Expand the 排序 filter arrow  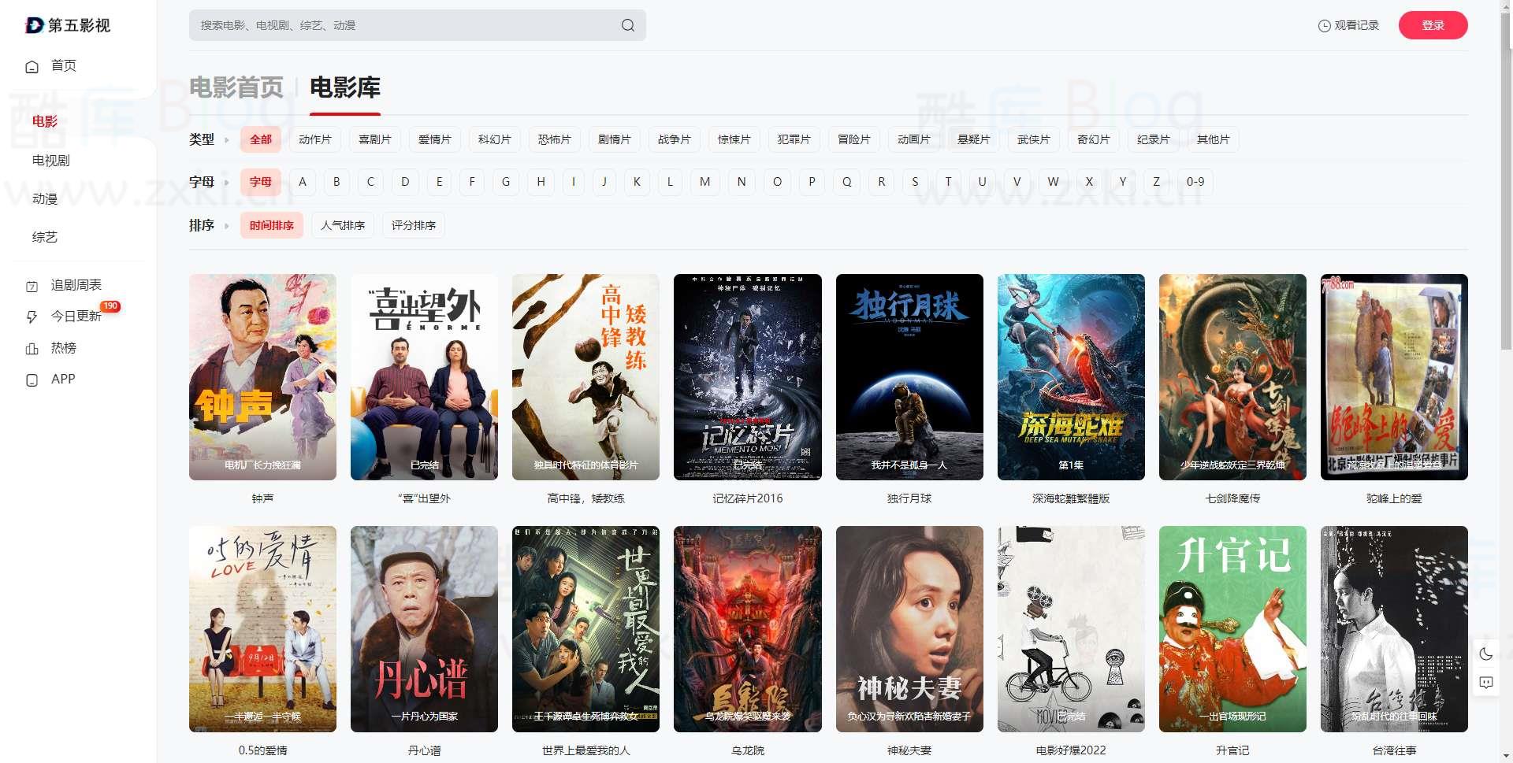point(227,226)
